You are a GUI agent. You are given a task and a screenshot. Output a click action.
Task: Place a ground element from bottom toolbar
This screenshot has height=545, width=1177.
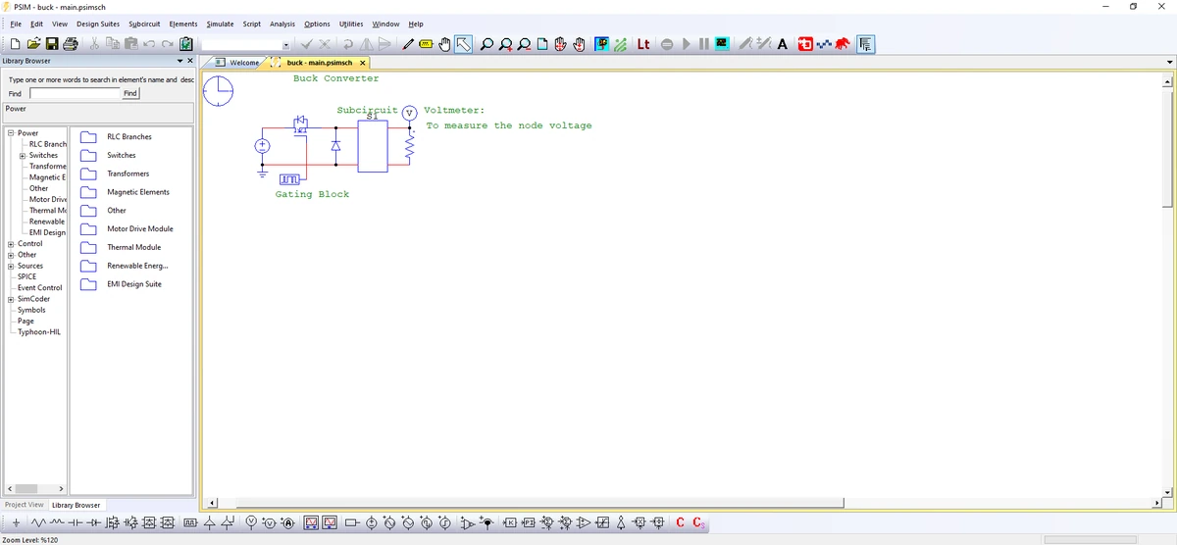click(16, 523)
